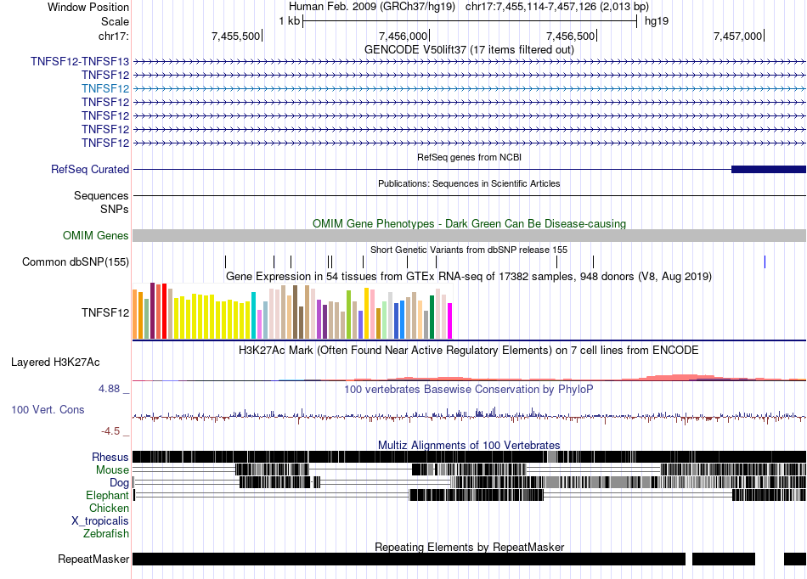Click the SNPs track label
Viewport: 807px width, 579px height.
[x=115, y=210]
